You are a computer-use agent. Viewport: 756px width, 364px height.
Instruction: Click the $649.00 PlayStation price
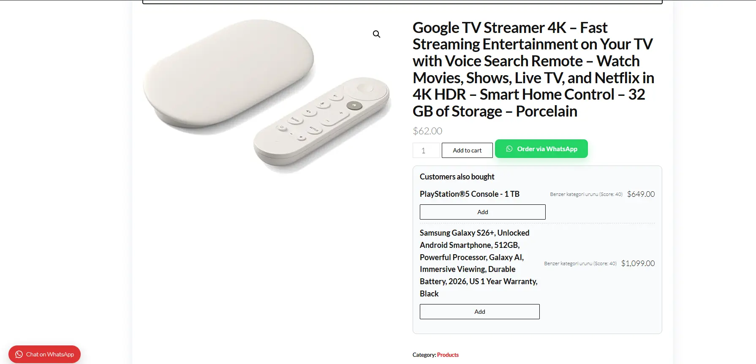tap(641, 194)
